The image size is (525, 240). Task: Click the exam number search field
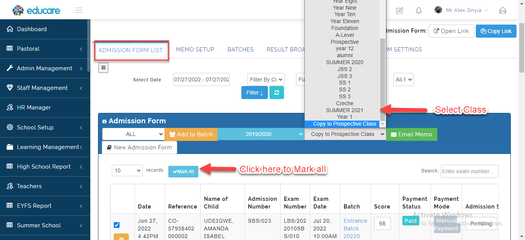pyautogui.click(x=470, y=171)
